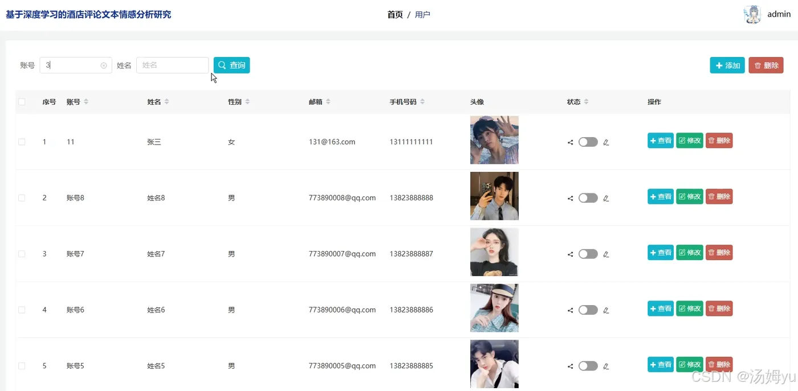The width and height of the screenshot is (798, 391).
Task: Click the pencil icon next to 张三's status switch
Action: (606, 142)
